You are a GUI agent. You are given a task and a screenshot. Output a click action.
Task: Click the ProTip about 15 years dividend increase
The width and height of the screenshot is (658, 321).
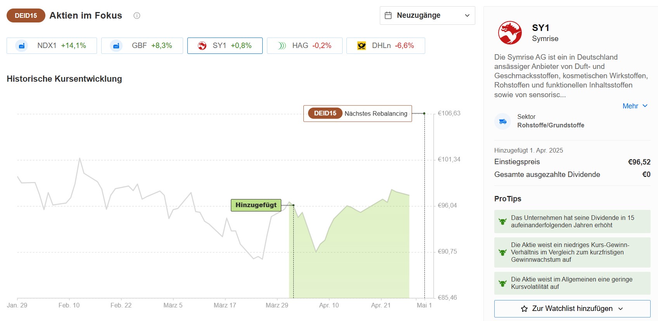pyautogui.click(x=572, y=221)
